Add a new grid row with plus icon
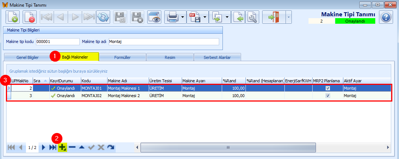Screen dimensions: 399x159 coord(62,148)
